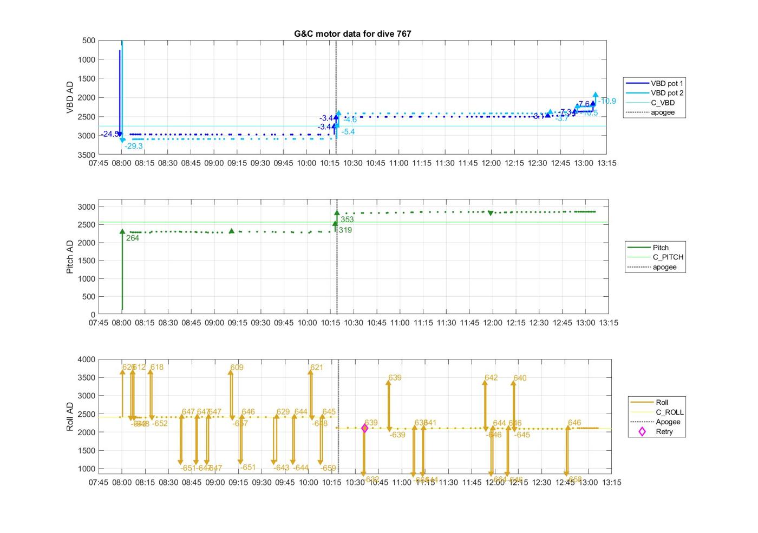
Task: Click the '-29.3' VBD annotation
Action: coord(134,146)
